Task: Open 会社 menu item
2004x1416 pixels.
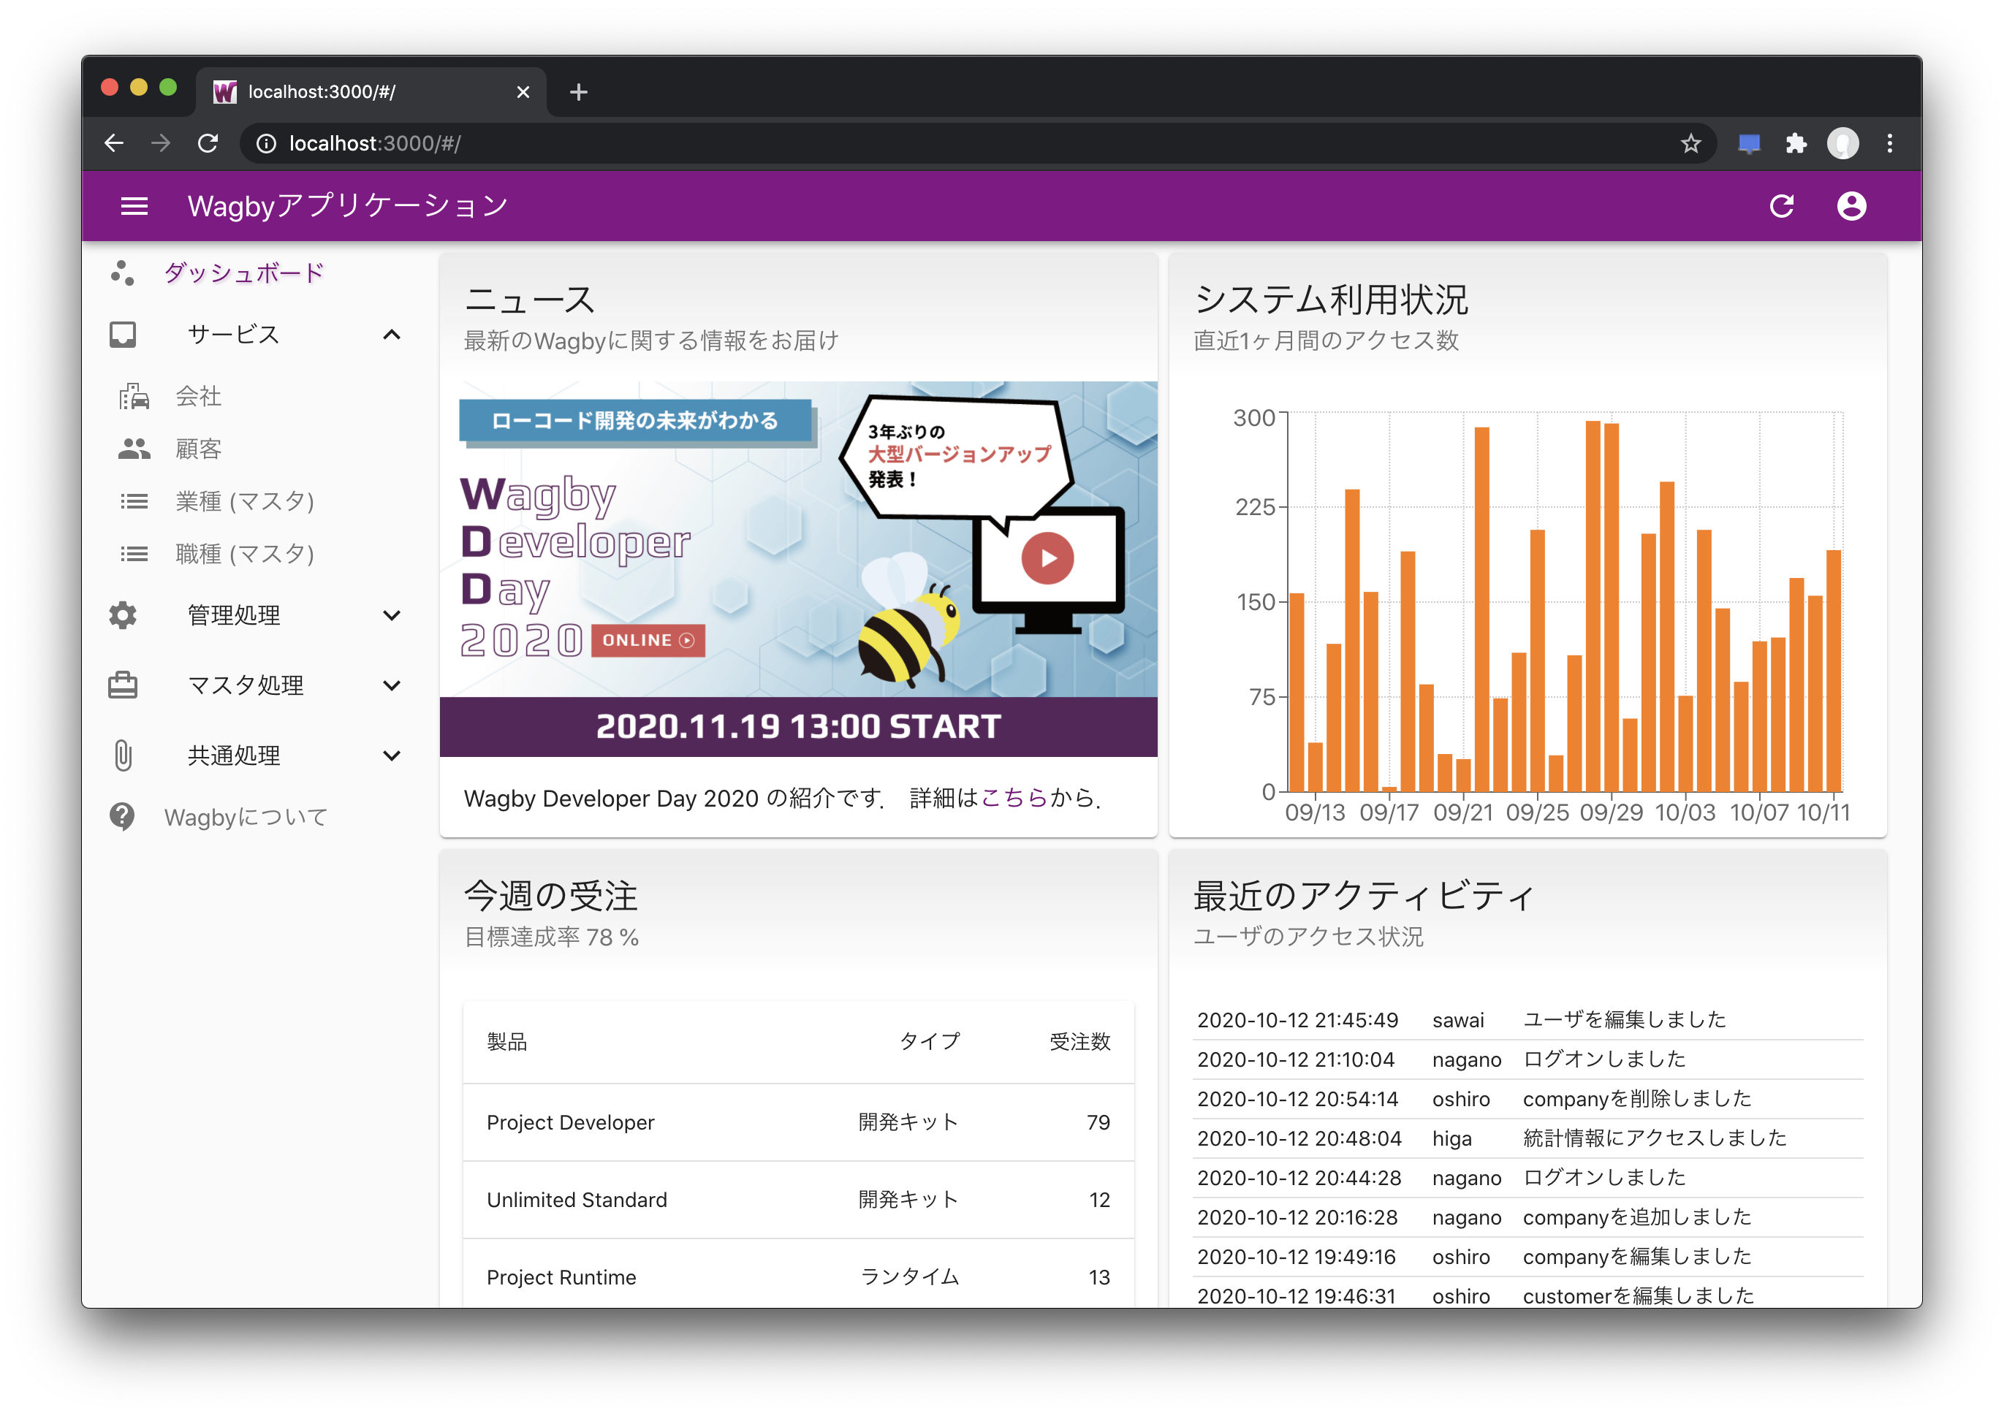Action: coord(199,396)
